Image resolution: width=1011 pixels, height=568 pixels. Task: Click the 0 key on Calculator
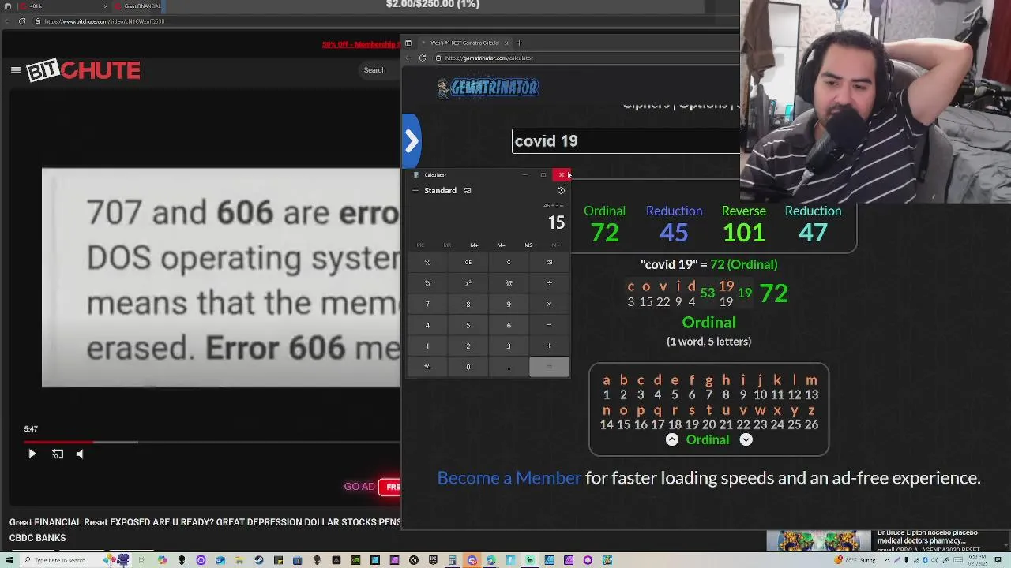pyautogui.click(x=468, y=367)
